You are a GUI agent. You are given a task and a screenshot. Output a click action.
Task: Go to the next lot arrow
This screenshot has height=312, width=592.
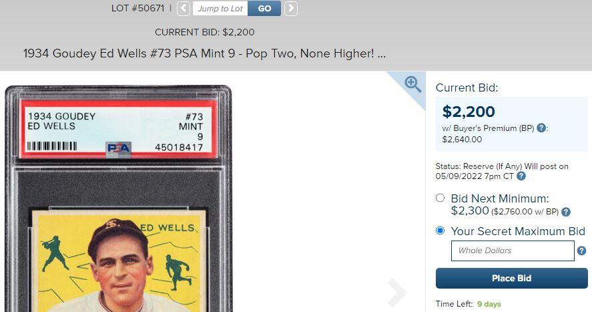(291, 9)
